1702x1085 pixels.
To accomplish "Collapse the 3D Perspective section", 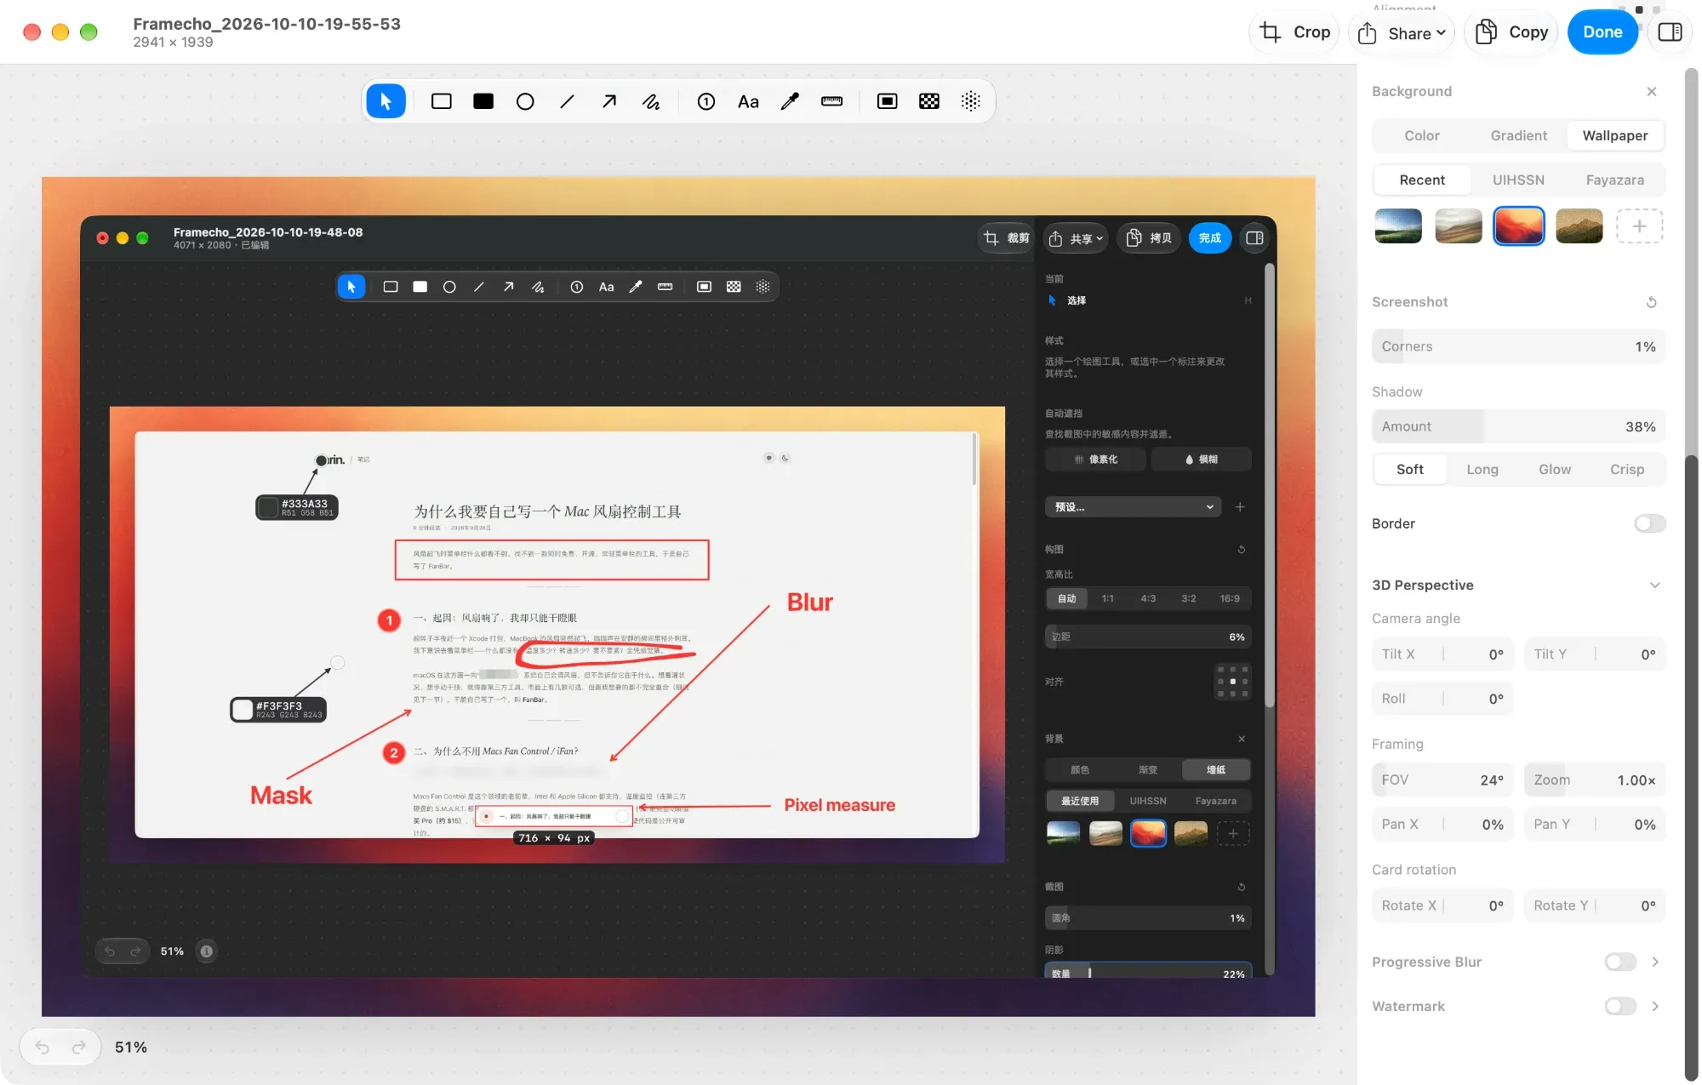I will point(1654,585).
